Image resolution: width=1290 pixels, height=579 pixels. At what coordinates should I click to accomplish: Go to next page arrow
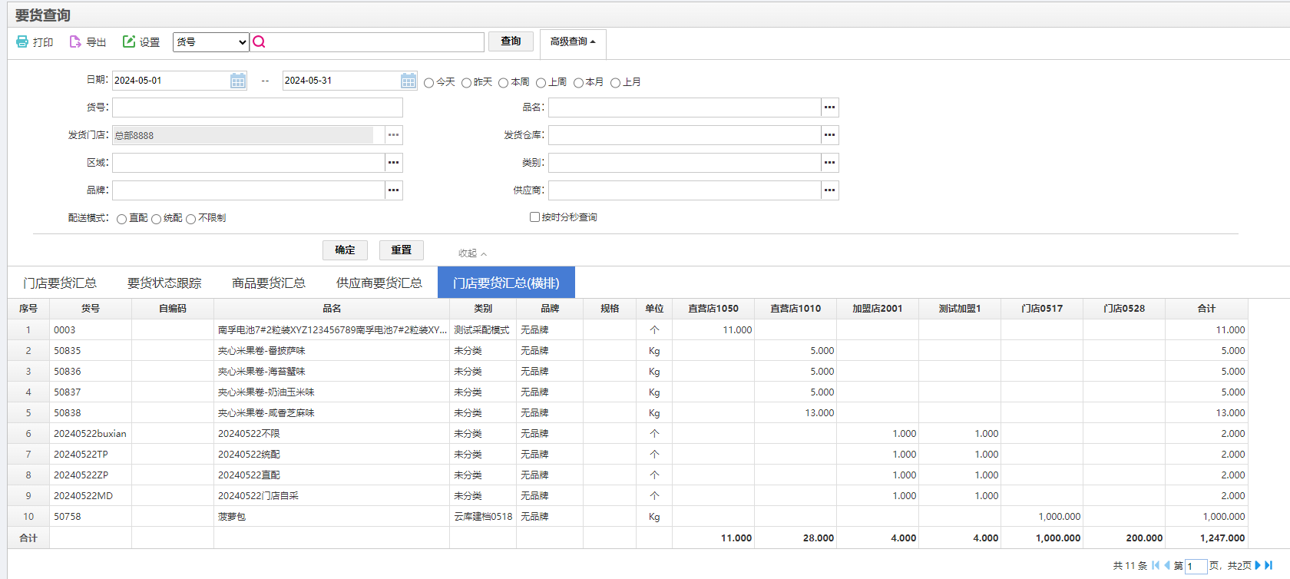[x=1258, y=565]
